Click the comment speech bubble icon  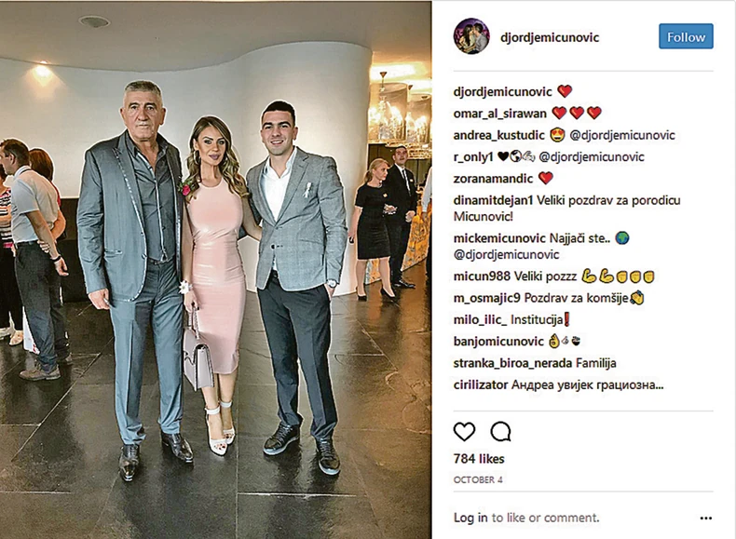click(x=500, y=432)
